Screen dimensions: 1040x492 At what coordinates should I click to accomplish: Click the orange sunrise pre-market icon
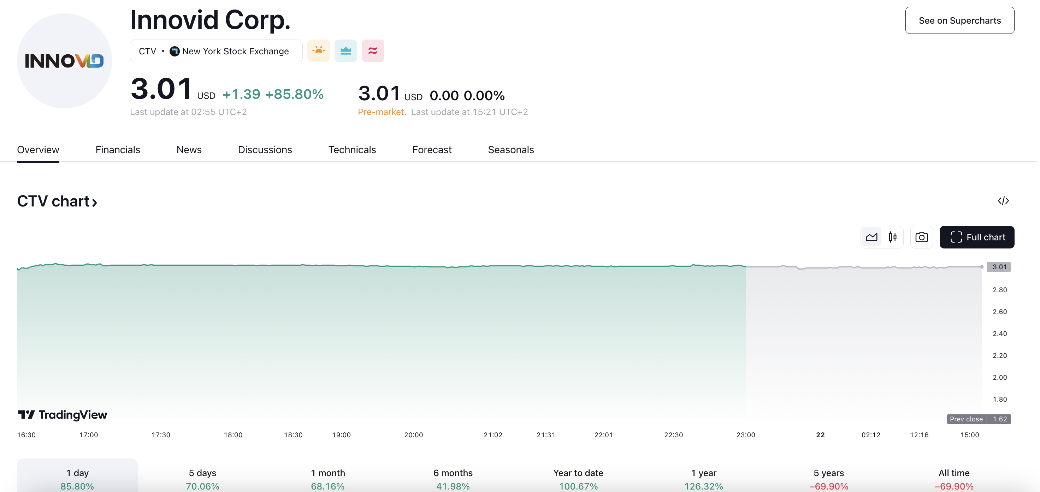[x=318, y=51]
